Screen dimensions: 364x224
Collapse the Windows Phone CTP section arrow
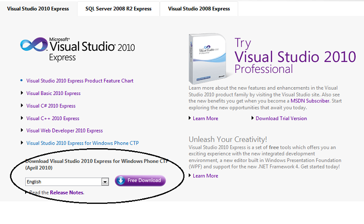[x=22, y=143]
